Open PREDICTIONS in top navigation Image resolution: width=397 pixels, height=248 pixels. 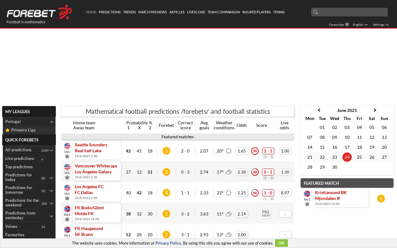[109, 12]
